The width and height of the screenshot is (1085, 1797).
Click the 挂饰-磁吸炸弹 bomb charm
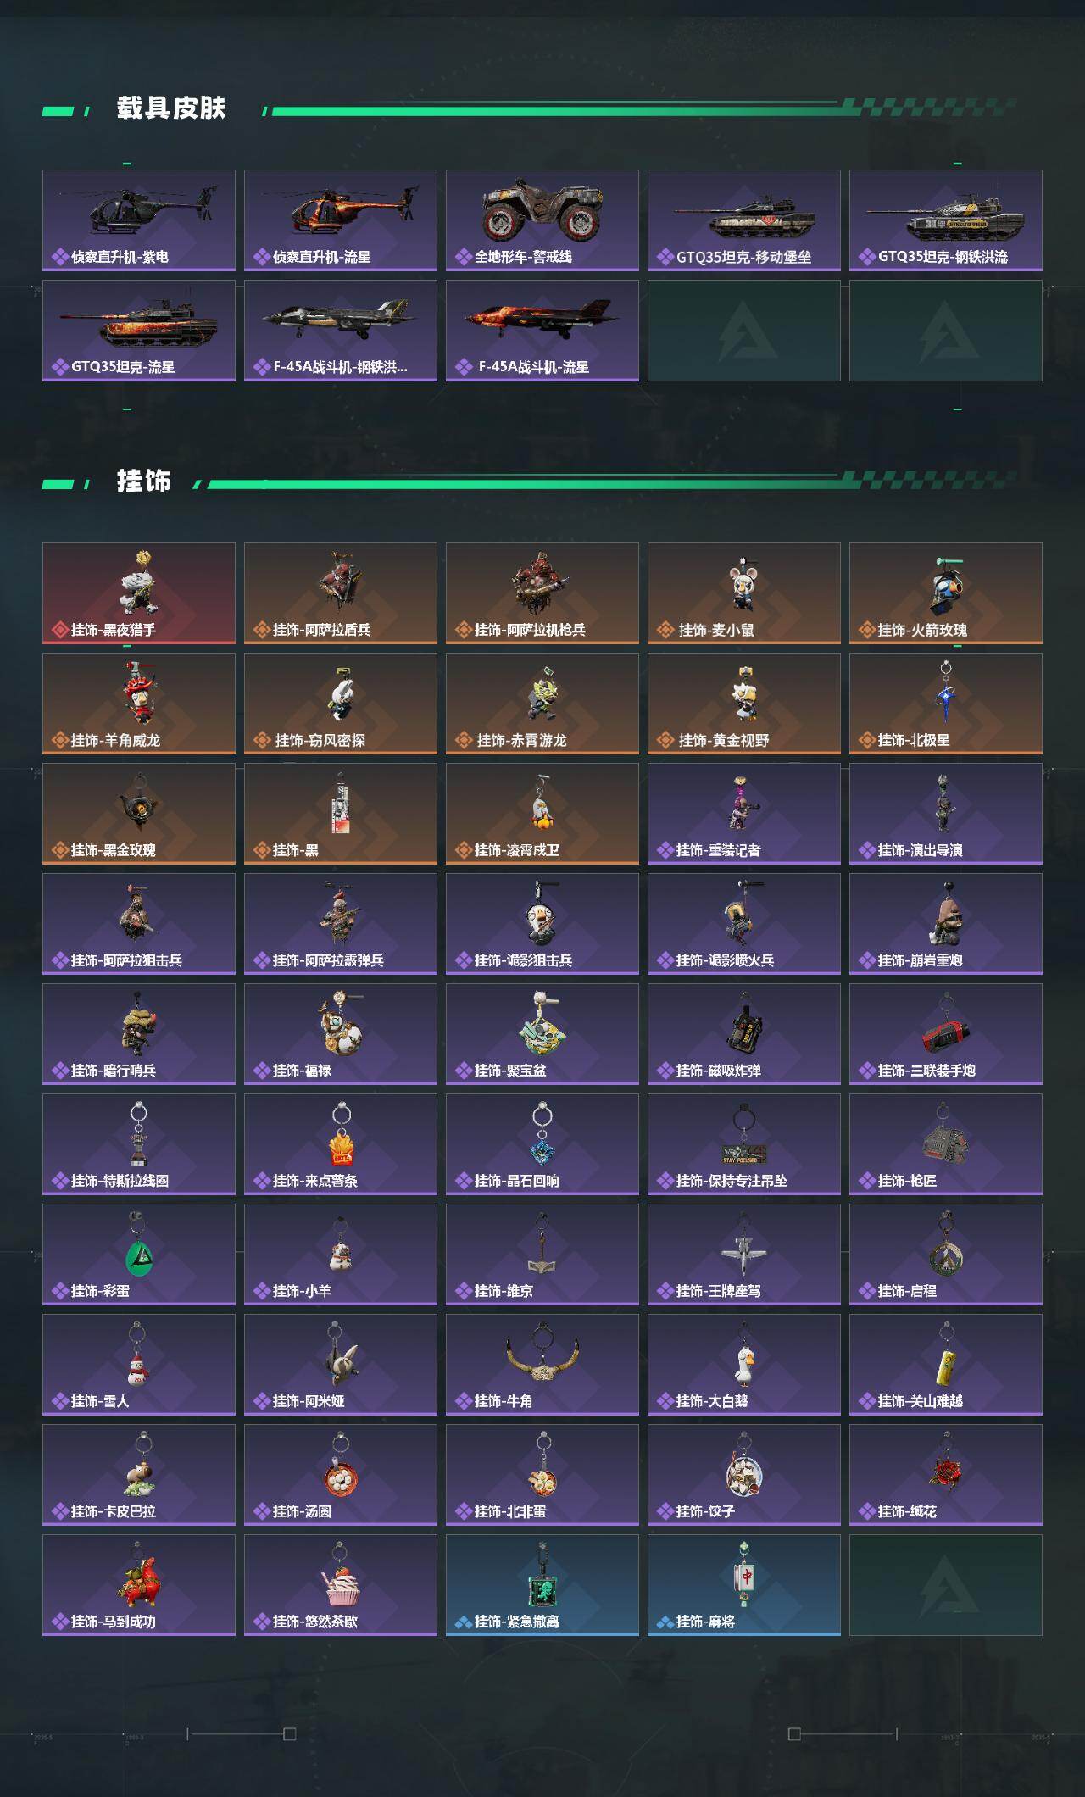pyautogui.click(x=744, y=1034)
